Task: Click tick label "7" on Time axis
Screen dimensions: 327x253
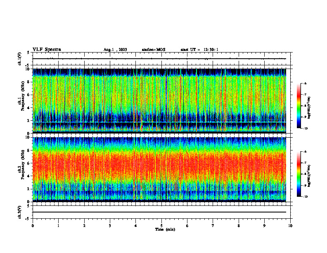Action: 213,226
